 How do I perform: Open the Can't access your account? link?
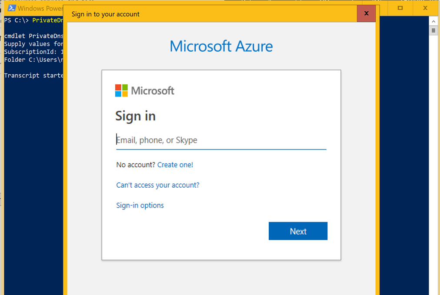click(x=157, y=185)
